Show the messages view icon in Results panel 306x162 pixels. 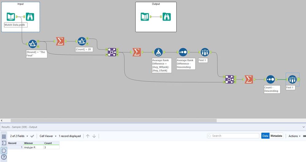(4, 137)
